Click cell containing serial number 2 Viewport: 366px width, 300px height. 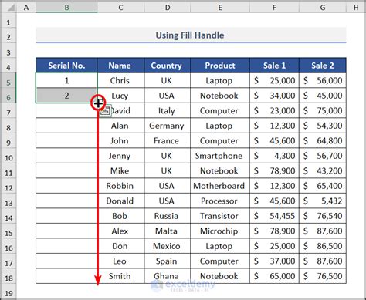click(x=66, y=96)
